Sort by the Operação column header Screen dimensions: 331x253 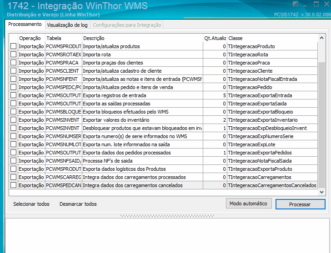pyautogui.click(x=32, y=38)
